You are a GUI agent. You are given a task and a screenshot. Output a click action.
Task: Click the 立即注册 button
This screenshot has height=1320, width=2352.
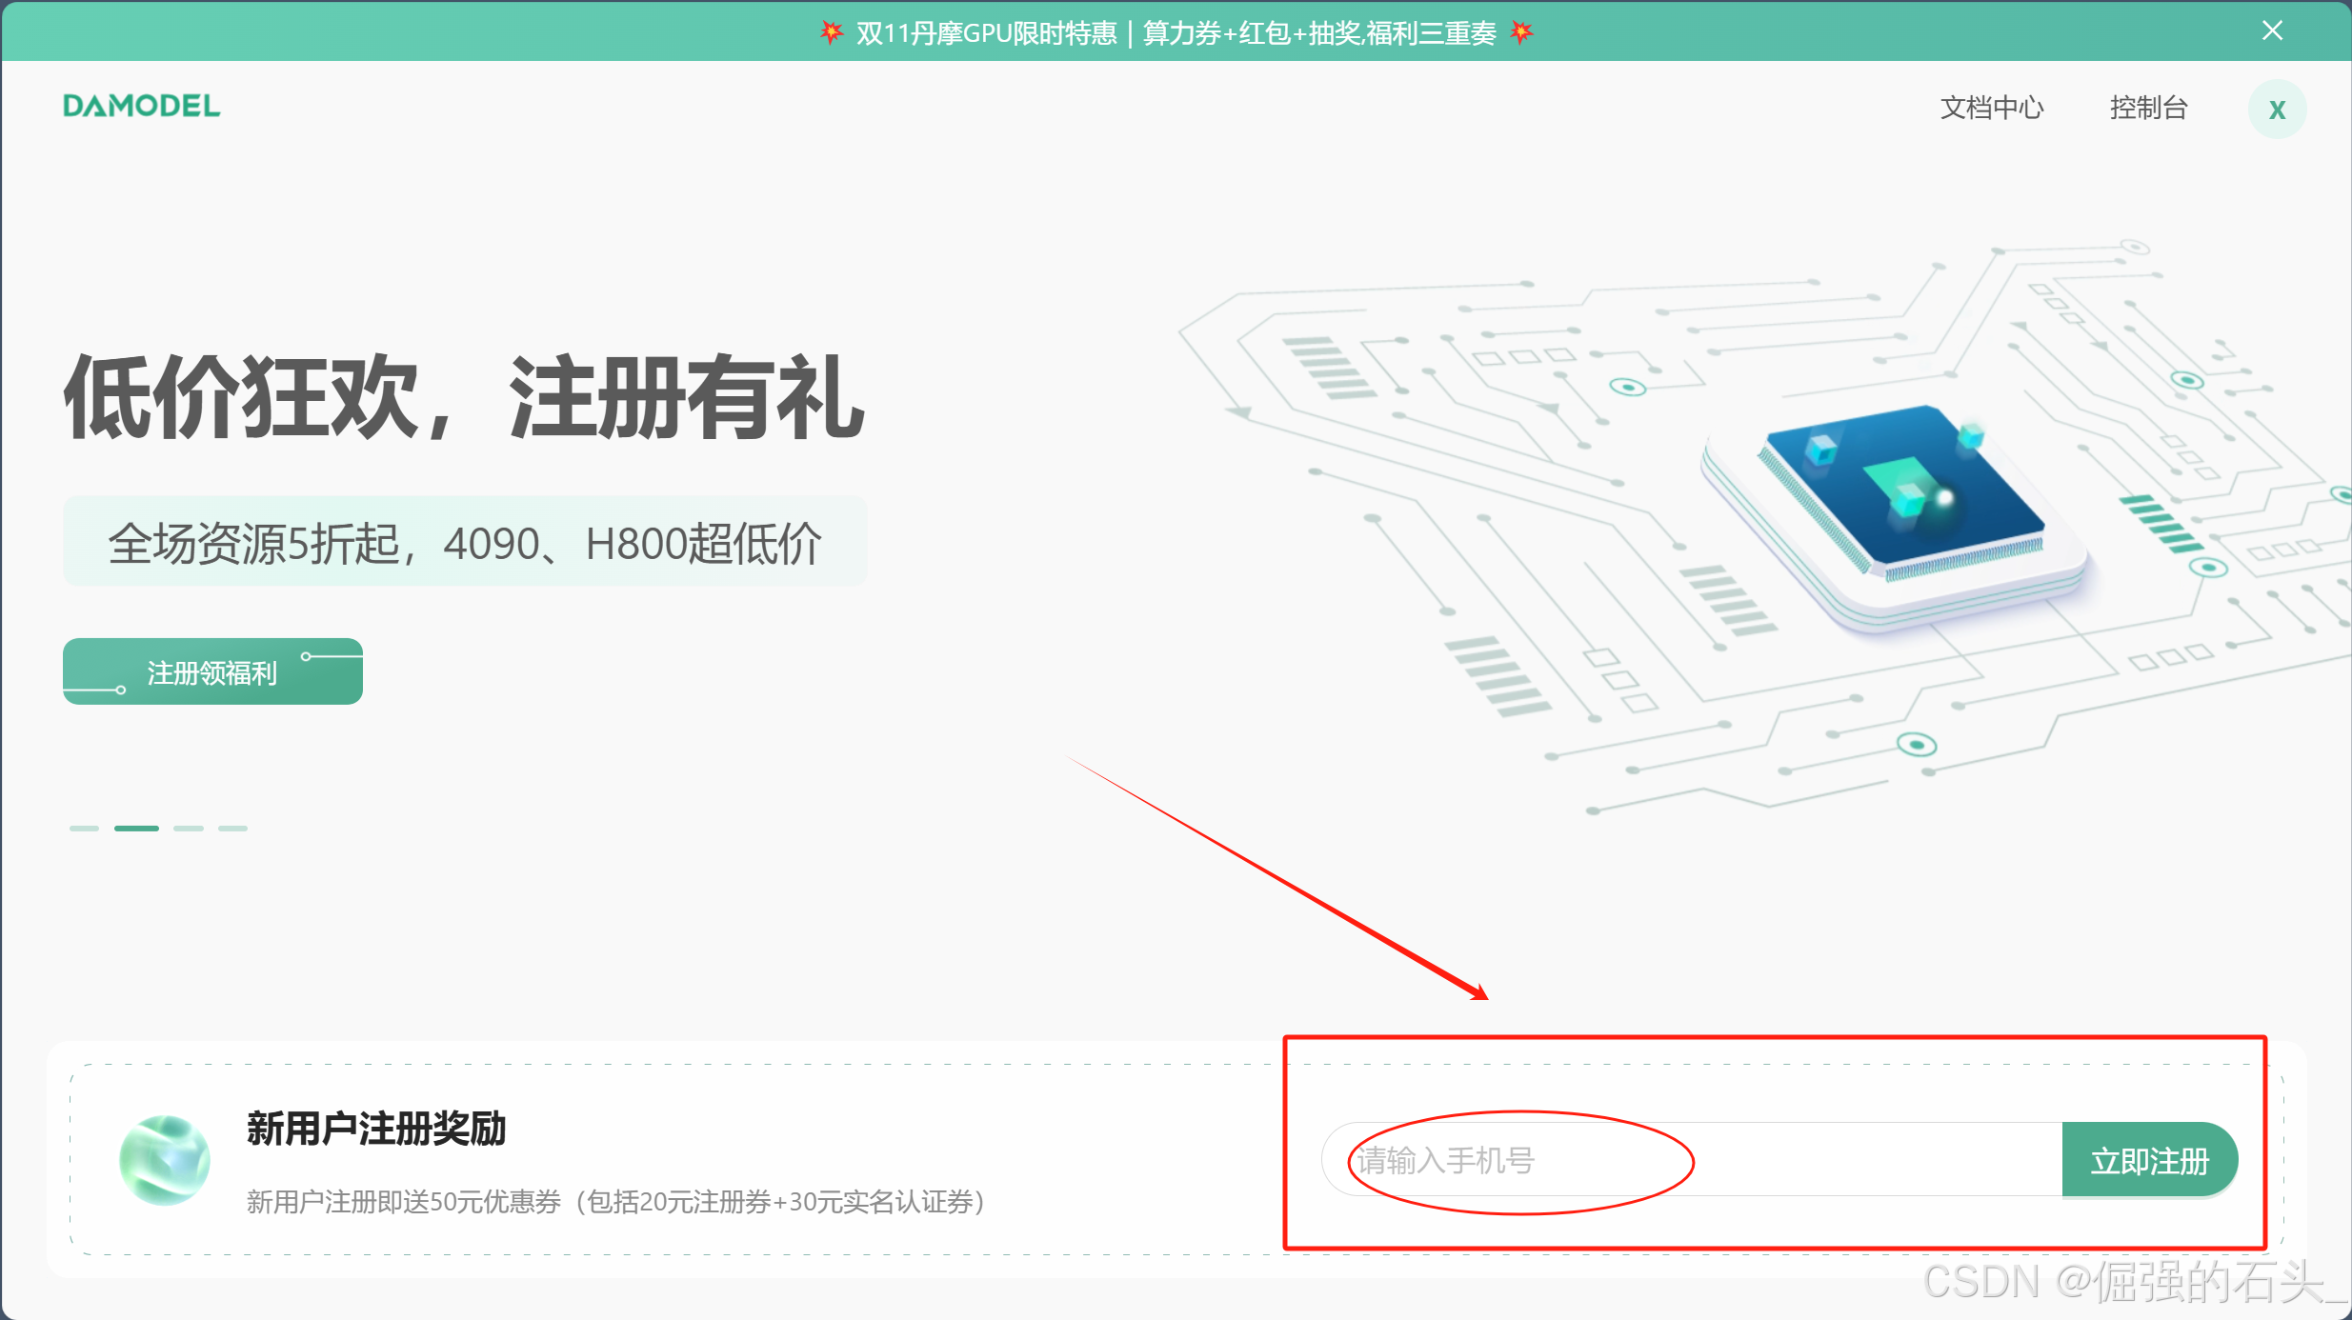click(2149, 1161)
